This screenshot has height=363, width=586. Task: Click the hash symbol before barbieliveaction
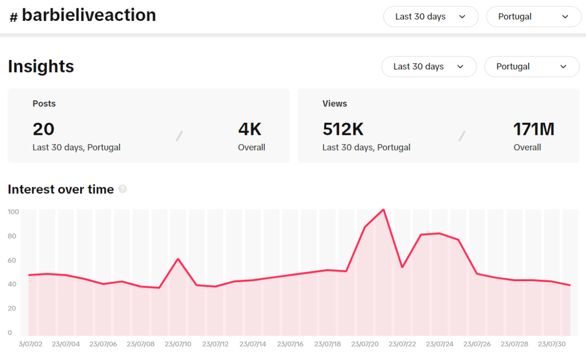tap(14, 18)
